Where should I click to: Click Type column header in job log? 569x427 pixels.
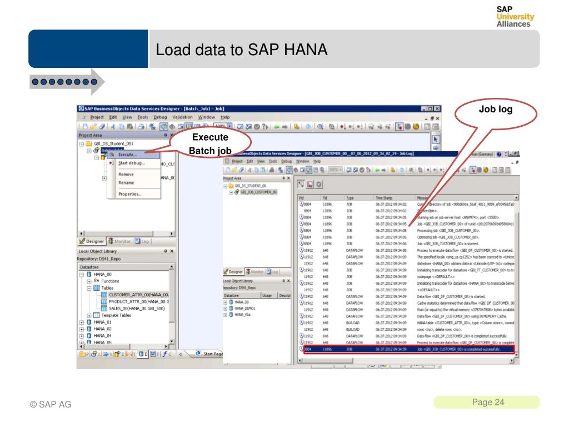[x=360, y=198]
